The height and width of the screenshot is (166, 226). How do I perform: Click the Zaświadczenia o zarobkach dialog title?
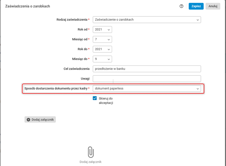click(x=28, y=6)
